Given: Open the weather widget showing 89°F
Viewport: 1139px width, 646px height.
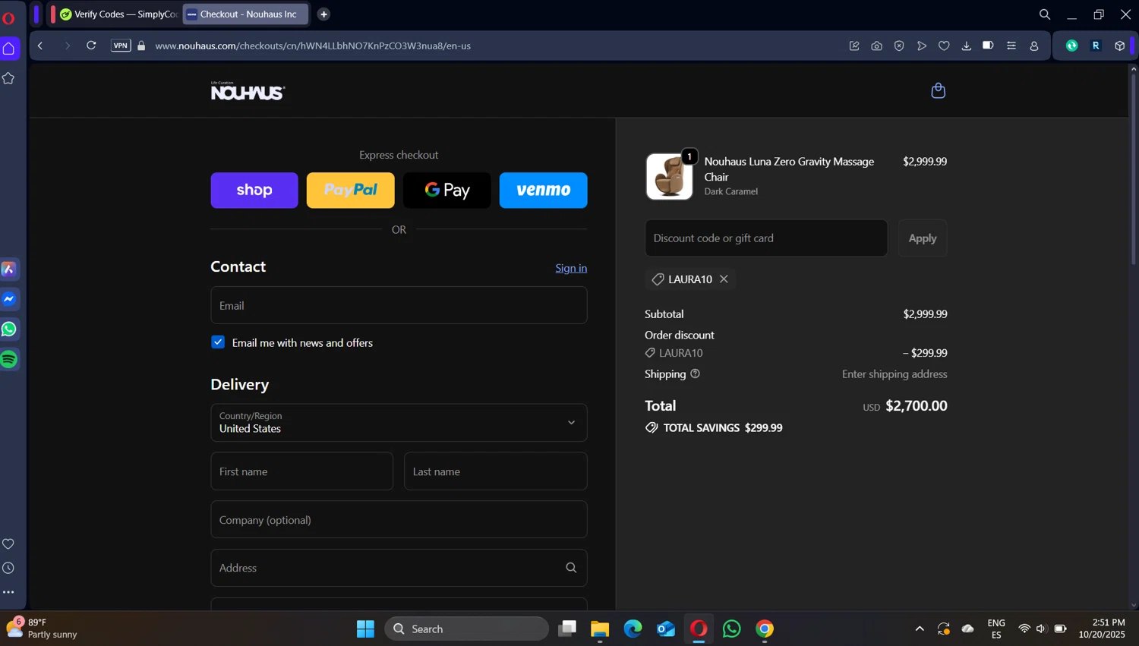Looking at the screenshot, I should pyautogui.click(x=43, y=628).
